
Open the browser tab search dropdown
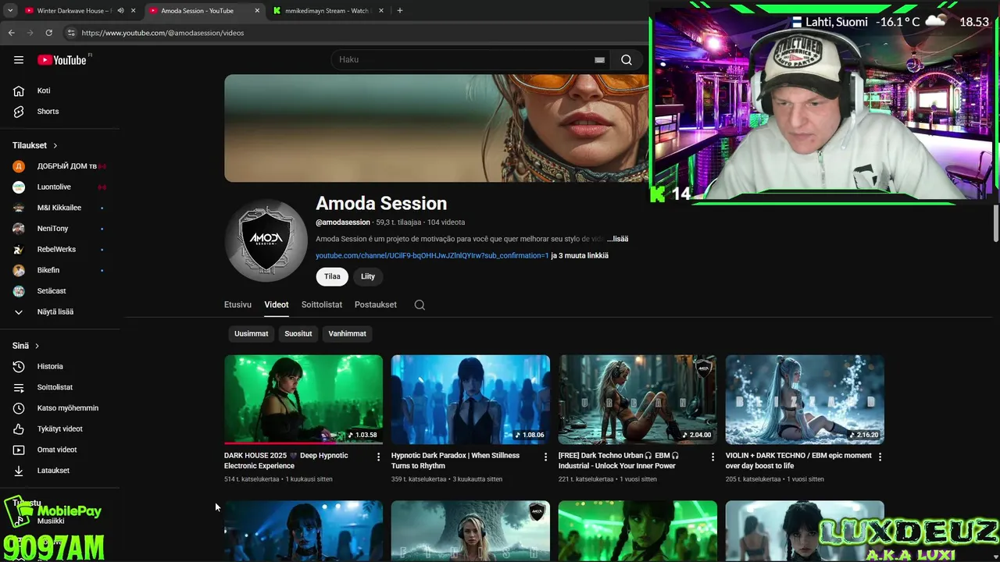click(10, 11)
